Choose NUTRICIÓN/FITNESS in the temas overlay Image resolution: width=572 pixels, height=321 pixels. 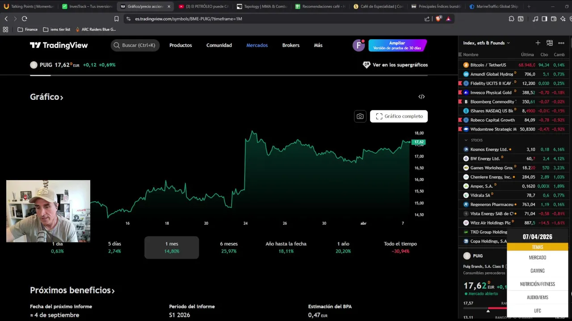tap(538, 284)
